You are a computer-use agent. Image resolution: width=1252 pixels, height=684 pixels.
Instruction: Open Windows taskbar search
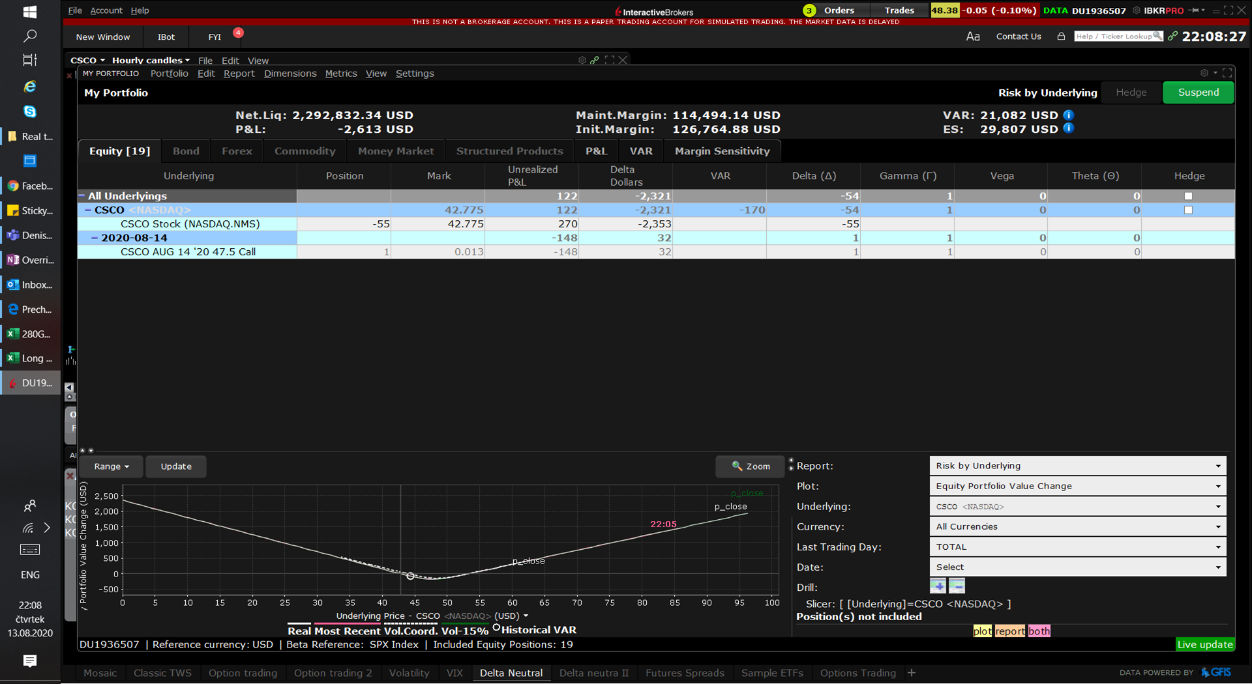29,36
